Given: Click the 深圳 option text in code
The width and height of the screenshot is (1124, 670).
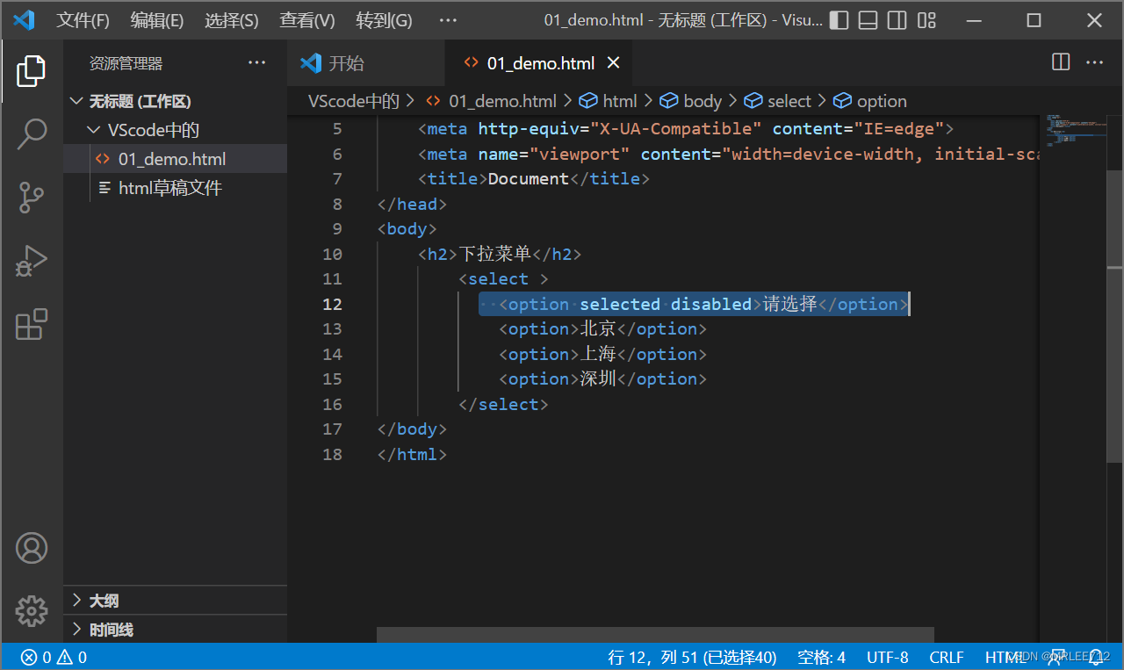Looking at the screenshot, I should tap(599, 379).
